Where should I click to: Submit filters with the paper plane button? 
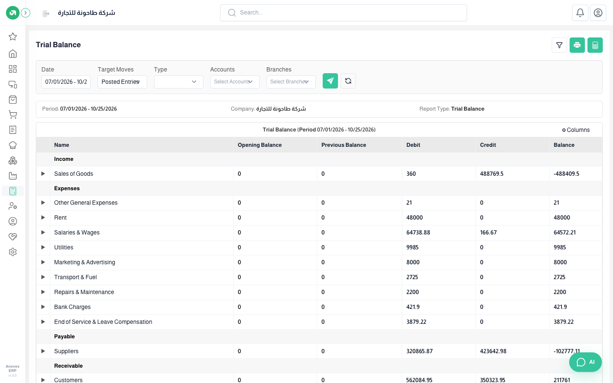330,81
